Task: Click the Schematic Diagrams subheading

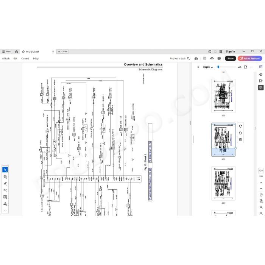Action: click(x=150, y=69)
